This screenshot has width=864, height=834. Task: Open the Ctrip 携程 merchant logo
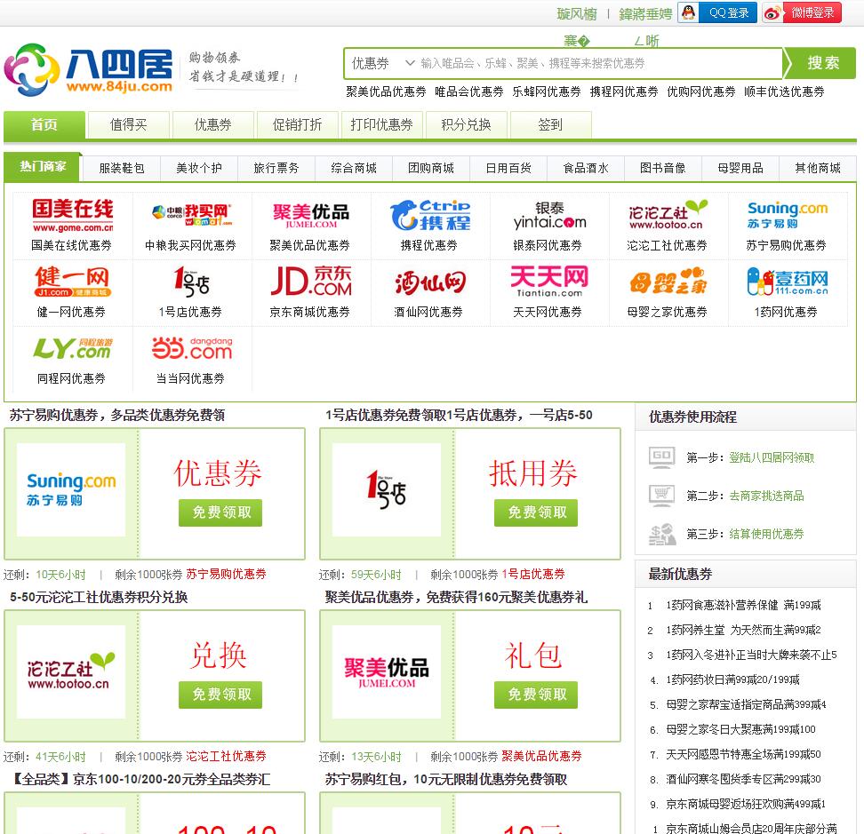[x=430, y=215]
